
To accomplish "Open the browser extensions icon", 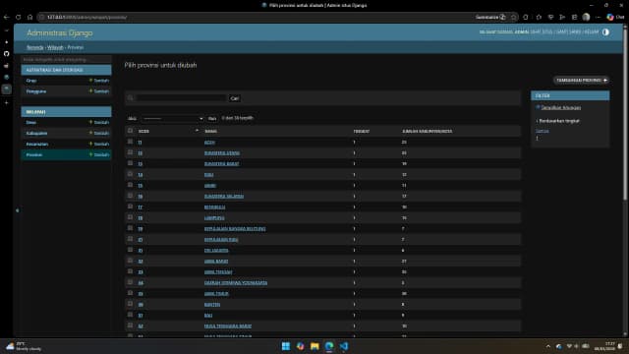I will click(x=526, y=18).
